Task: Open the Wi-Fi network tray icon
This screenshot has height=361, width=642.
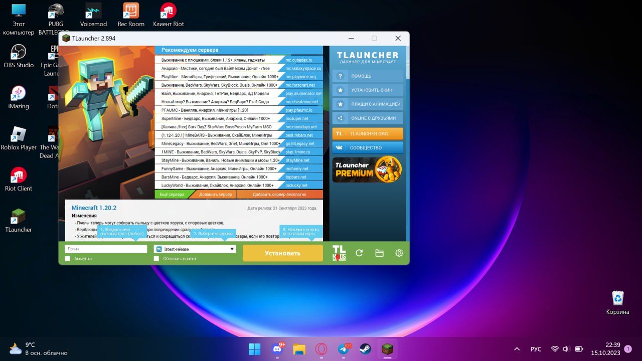Action: [x=555, y=349]
